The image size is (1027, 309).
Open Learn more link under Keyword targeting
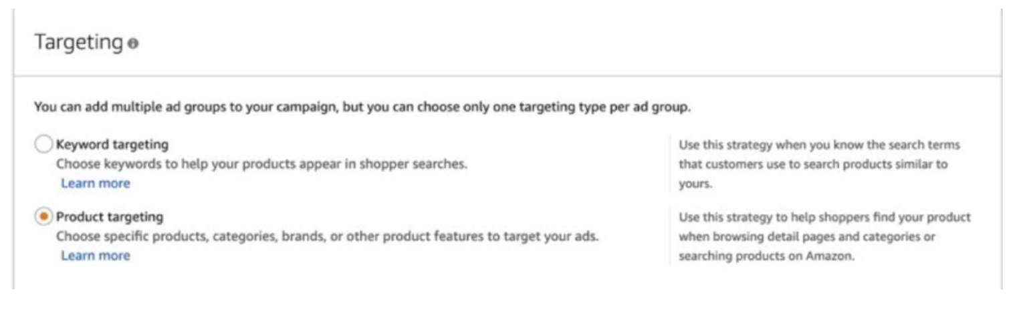point(96,183)
